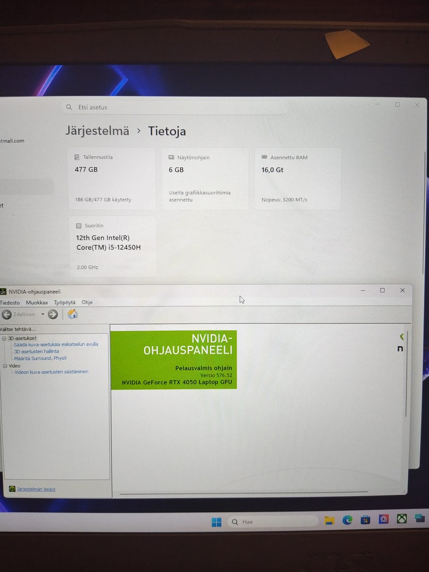Open the Xbox app in taskbar
The width and height of the screenshot is (429, 572).
pyautogui.click(x=402, y=518)
